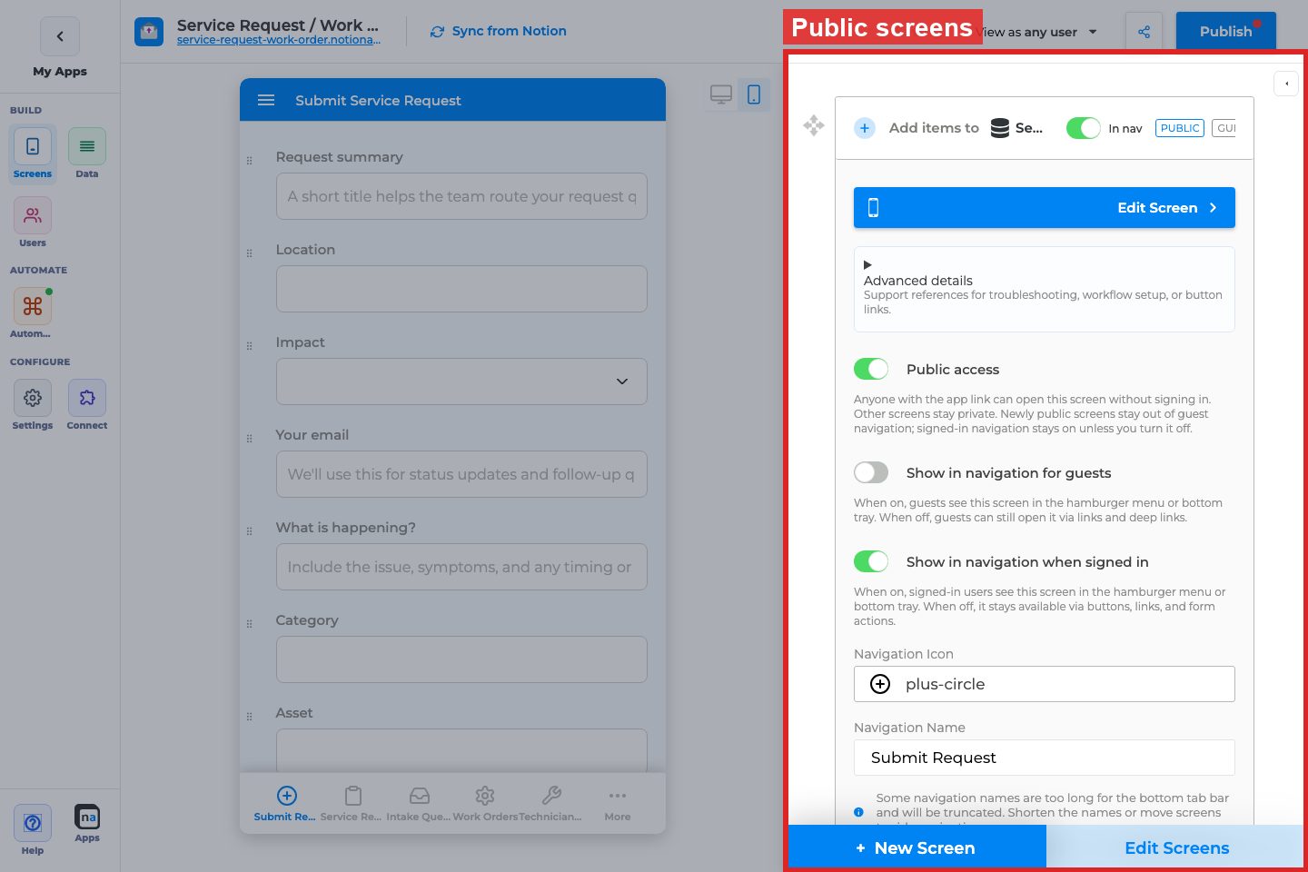Open the More bottom tab
The height and width of the screenshot is (872, 1308).
pyautogui.click(x=618, y=804)
